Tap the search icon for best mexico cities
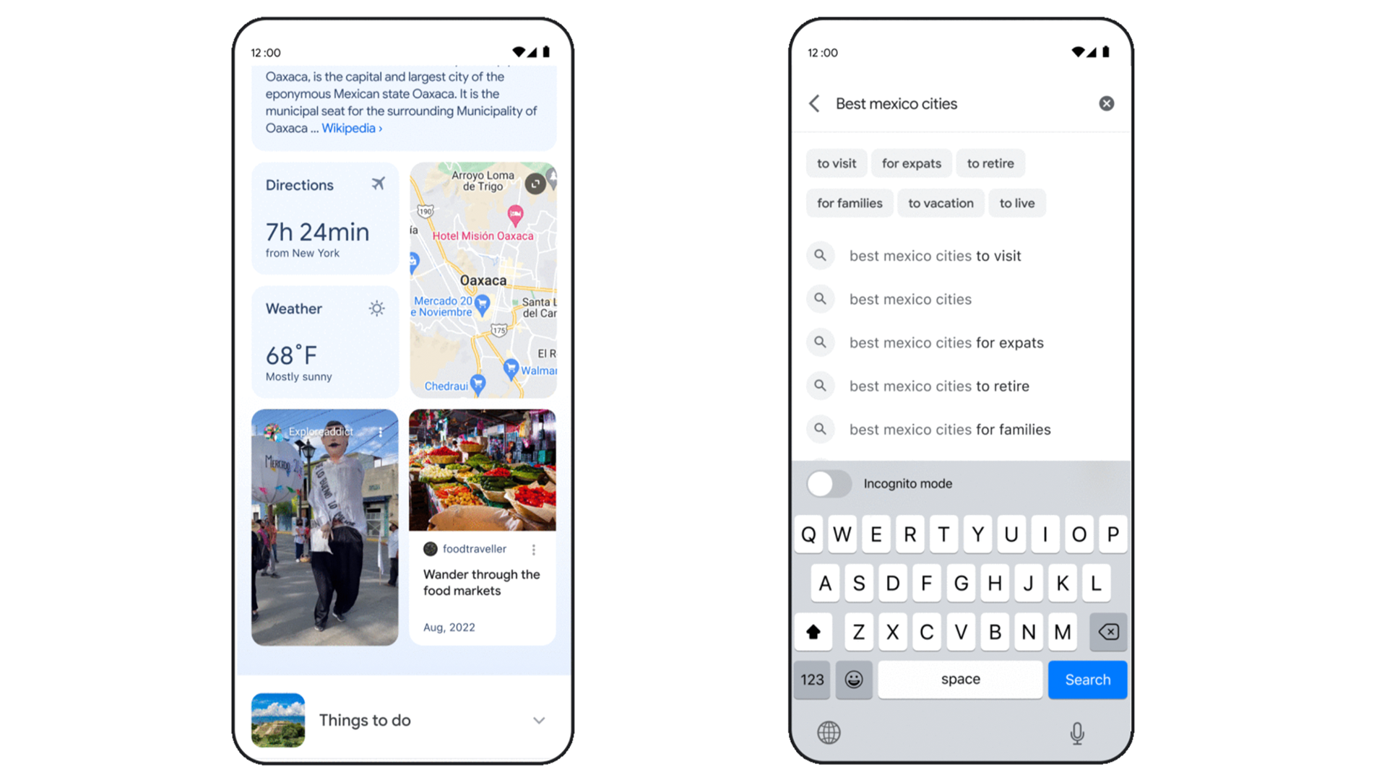 822,299
